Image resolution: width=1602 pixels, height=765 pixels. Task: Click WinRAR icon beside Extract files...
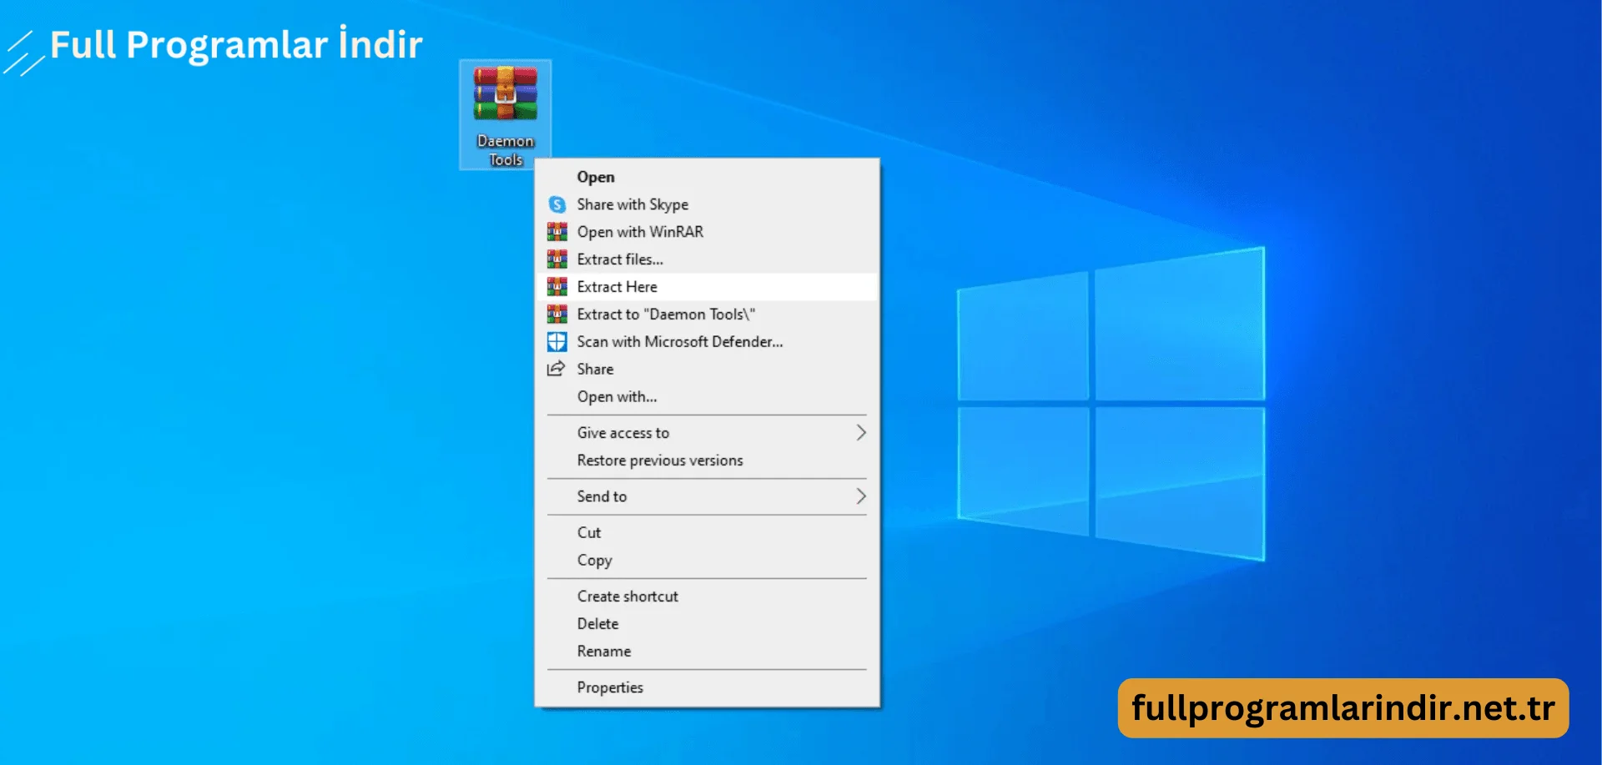pos(557,259)
